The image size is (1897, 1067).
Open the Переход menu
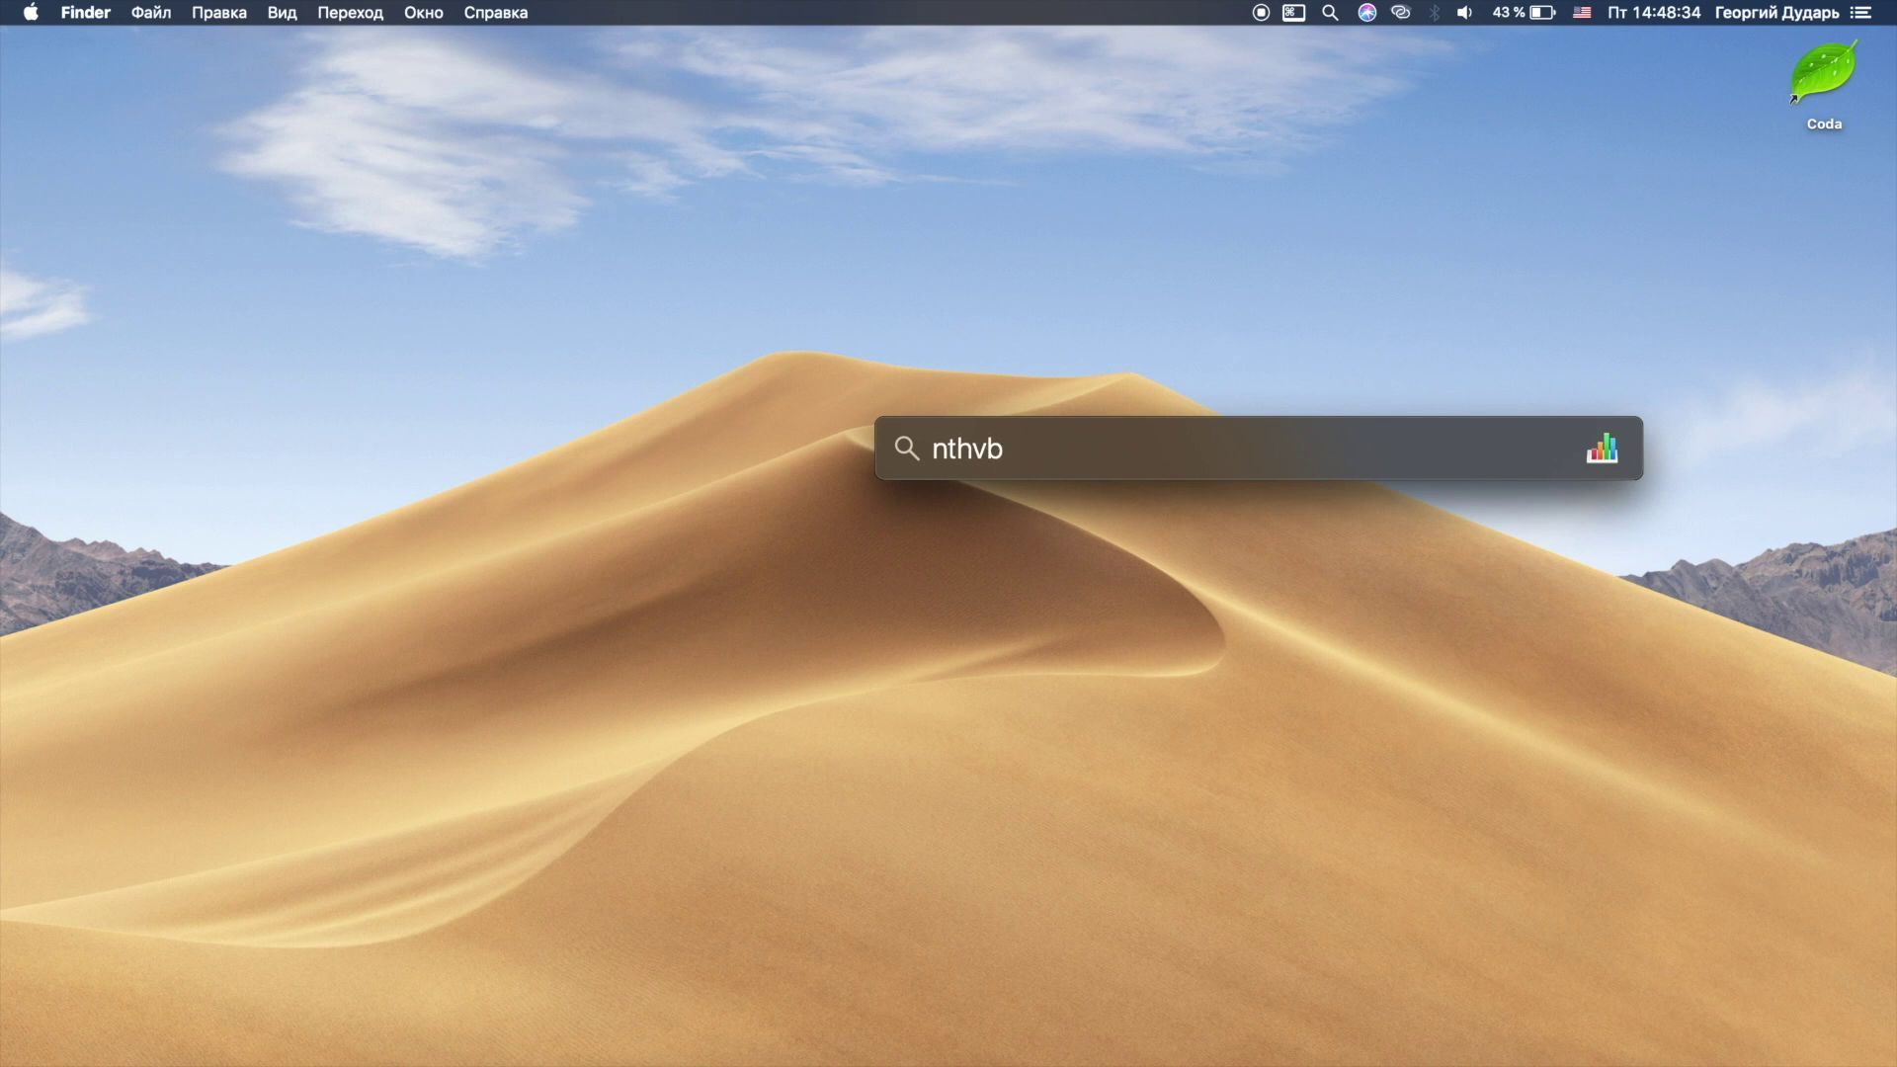pyautogui.click(x=350, y=13)
